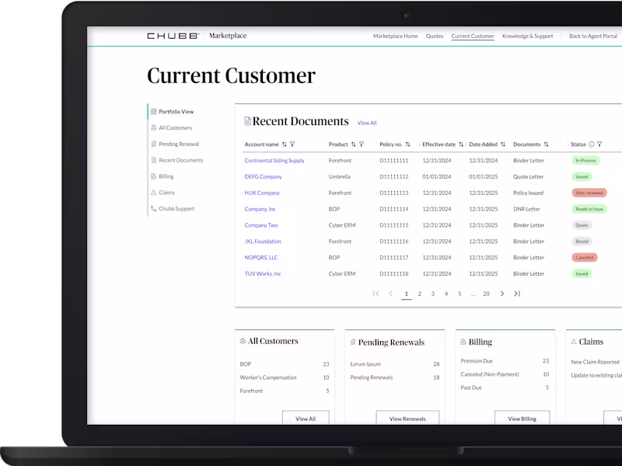
Task: Click the Recent Documents panel header icon
Action: pyautogui.click(x=246, y=122)
